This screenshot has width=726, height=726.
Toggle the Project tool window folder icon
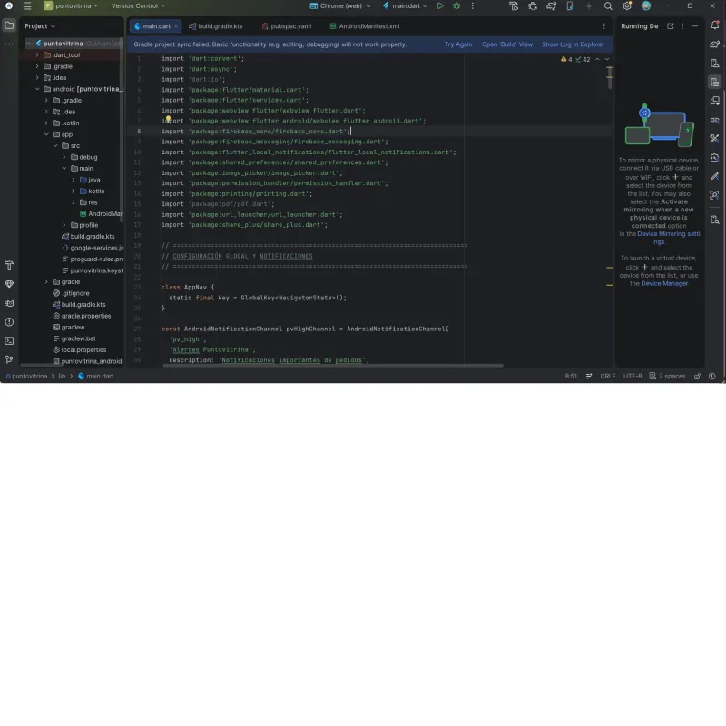point(9,25)
